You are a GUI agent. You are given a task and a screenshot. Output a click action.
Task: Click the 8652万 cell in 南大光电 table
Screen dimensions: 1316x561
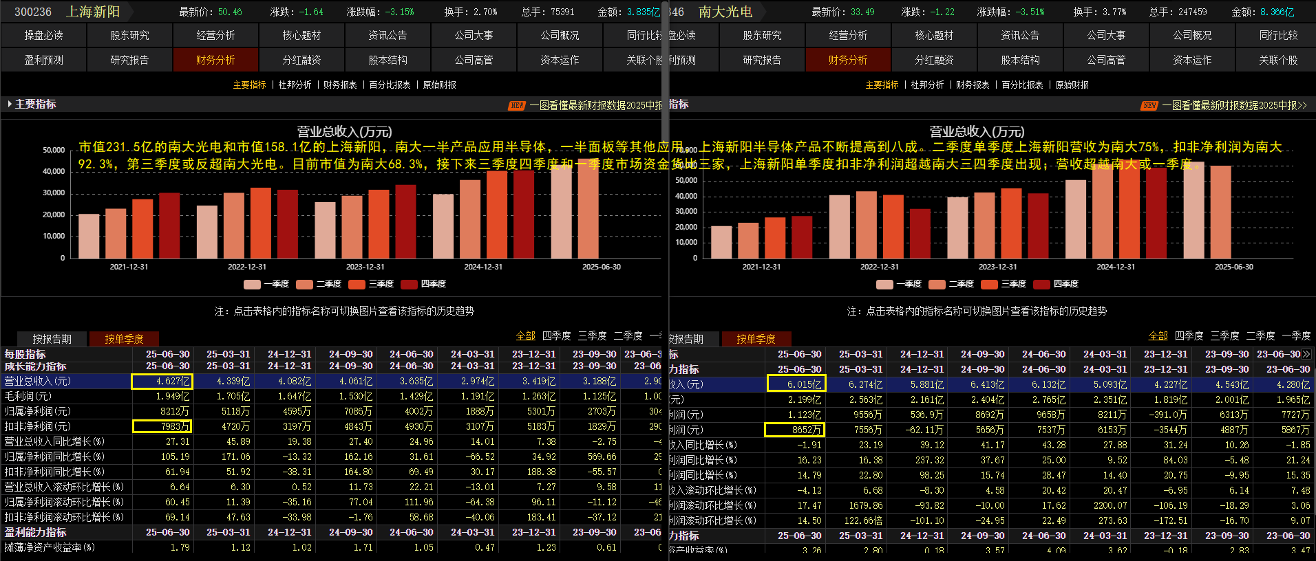click(x=794, y=430)
